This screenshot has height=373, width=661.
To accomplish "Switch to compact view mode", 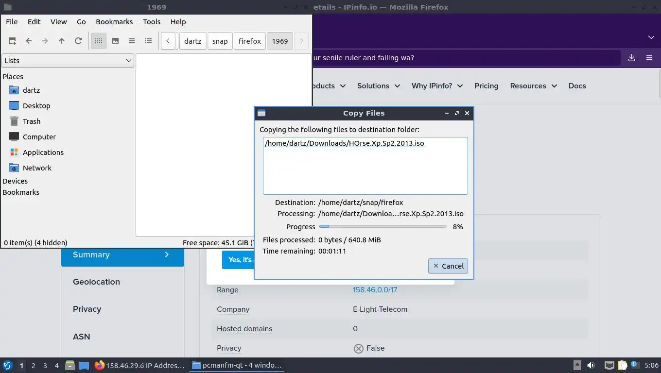I will [x=132, y=41].
